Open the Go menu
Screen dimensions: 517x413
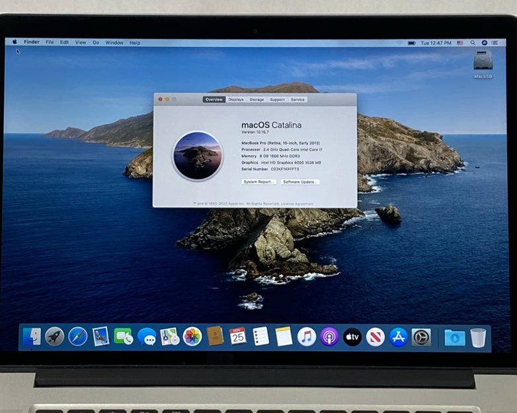coord(96,42)
